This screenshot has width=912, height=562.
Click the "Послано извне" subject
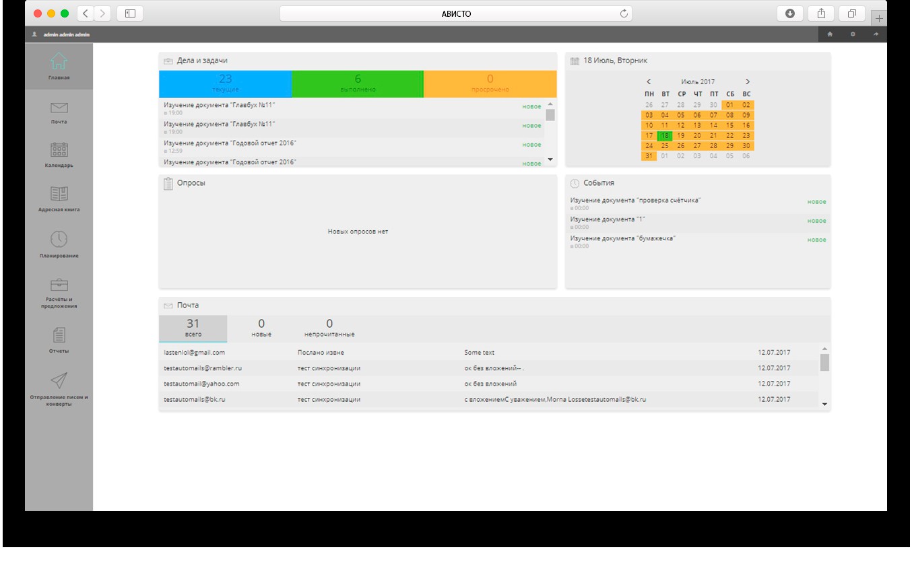point(321,353)
